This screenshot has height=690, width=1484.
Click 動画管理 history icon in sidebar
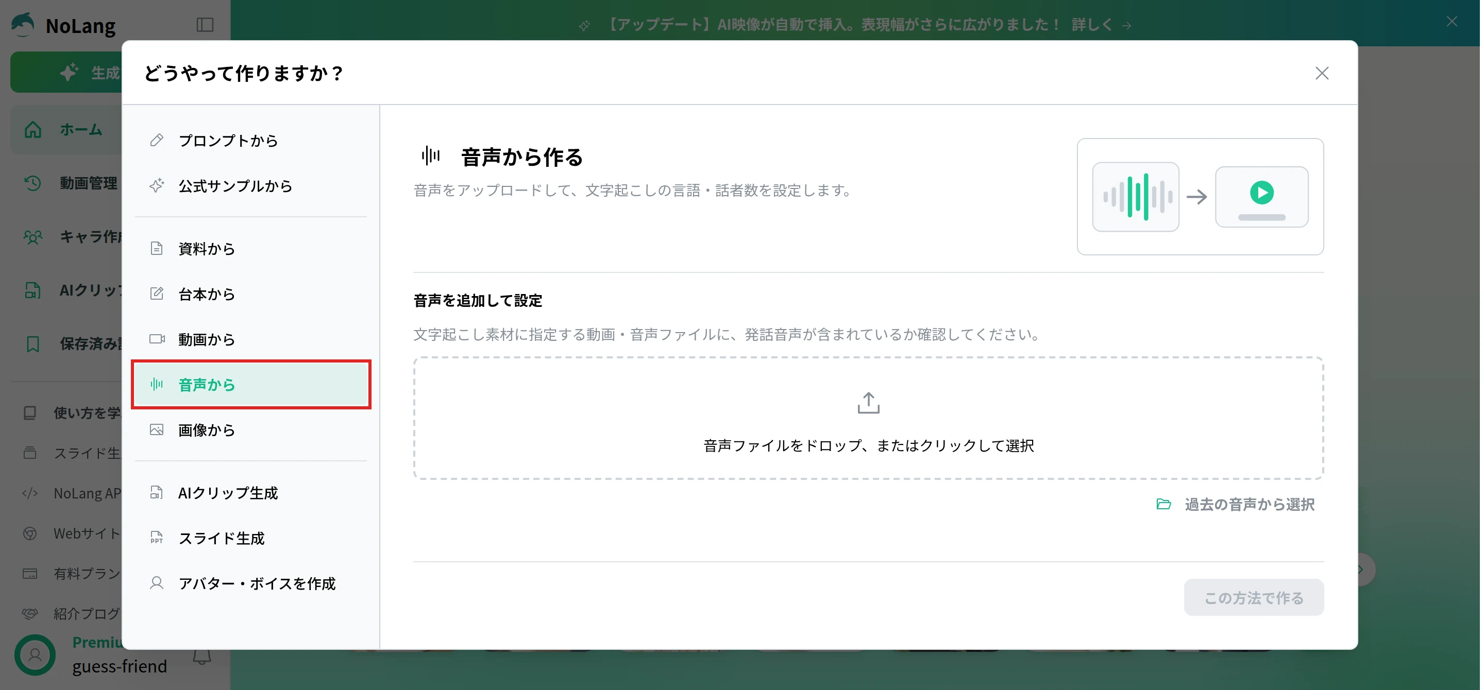pos(33,183)
